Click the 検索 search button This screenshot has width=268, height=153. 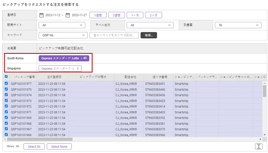pyautogui.click(x=149, y=35)
